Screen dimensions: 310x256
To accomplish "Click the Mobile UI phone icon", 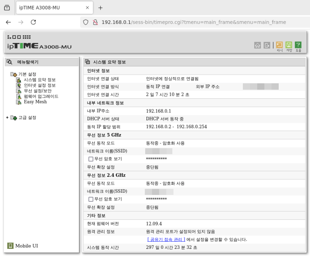I will 10,246.
